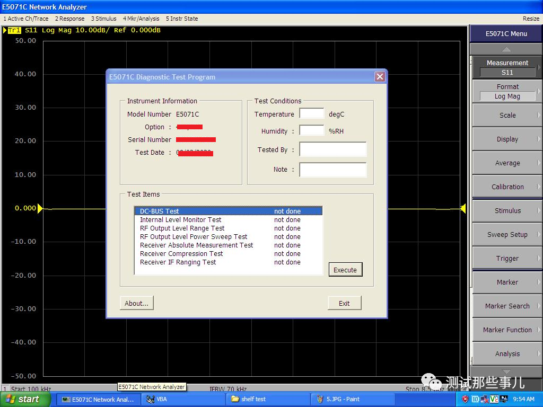Click the red shield tray icon
Screen dimensions: 543x407
pyautogui.click(x=465, y=399)
